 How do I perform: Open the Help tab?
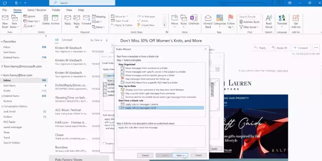click(x=81, y=10)
